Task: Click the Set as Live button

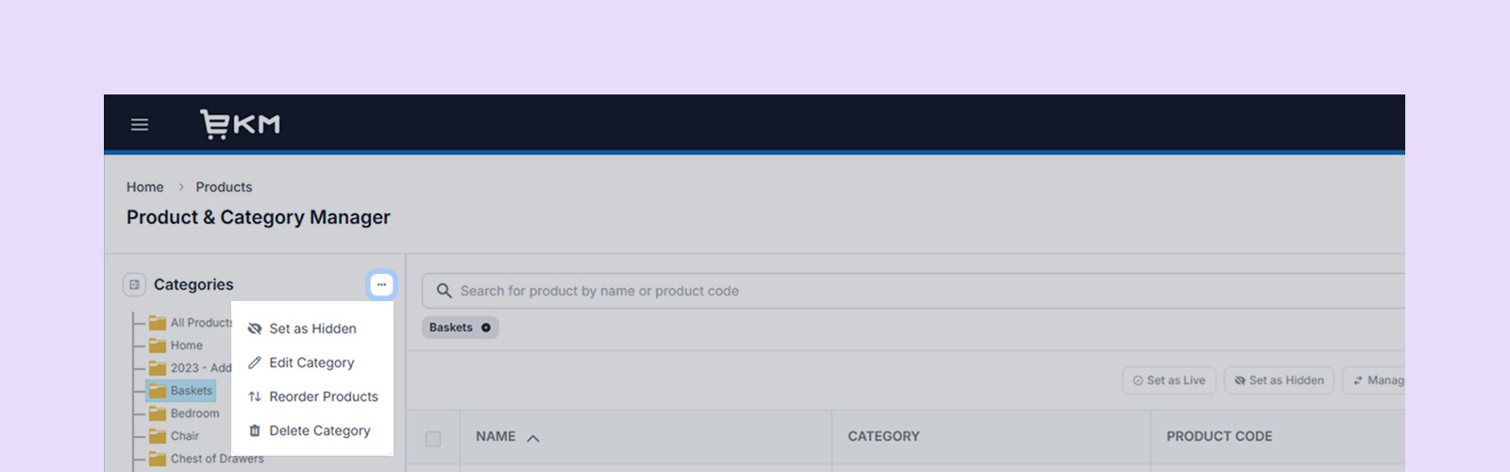Action: (x=1169, y=380)
